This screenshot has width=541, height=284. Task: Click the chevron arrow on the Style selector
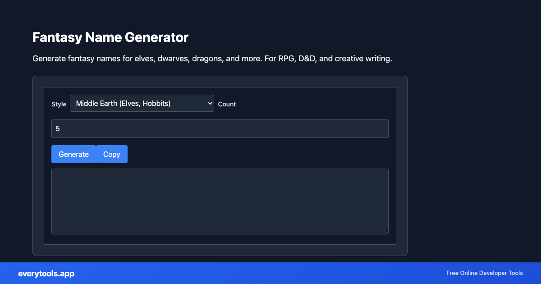(208, 103)
